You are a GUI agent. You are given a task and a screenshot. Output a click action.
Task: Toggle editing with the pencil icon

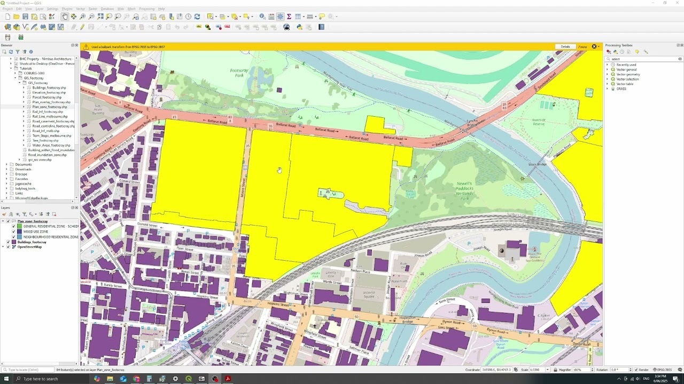(81, 27)
